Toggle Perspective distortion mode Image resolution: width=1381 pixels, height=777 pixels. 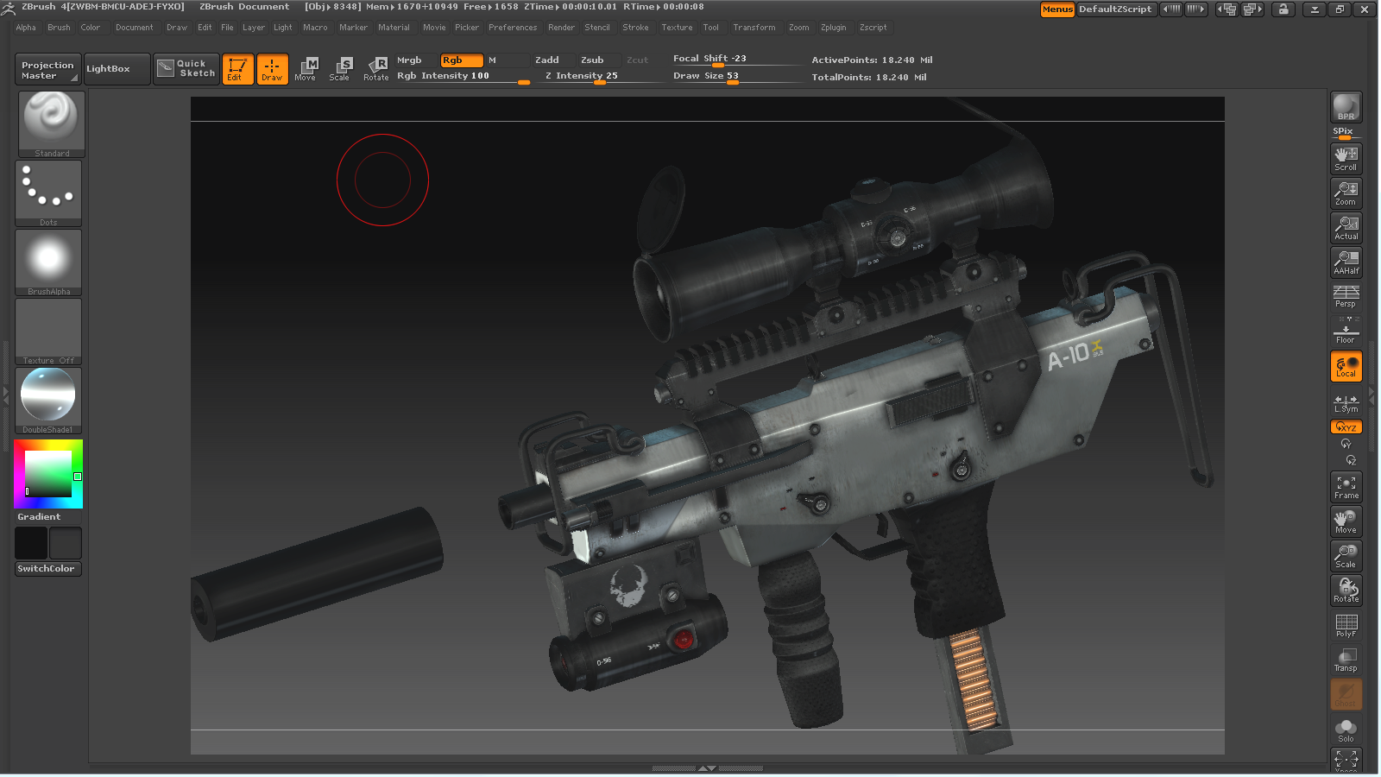click(1346, 296)
